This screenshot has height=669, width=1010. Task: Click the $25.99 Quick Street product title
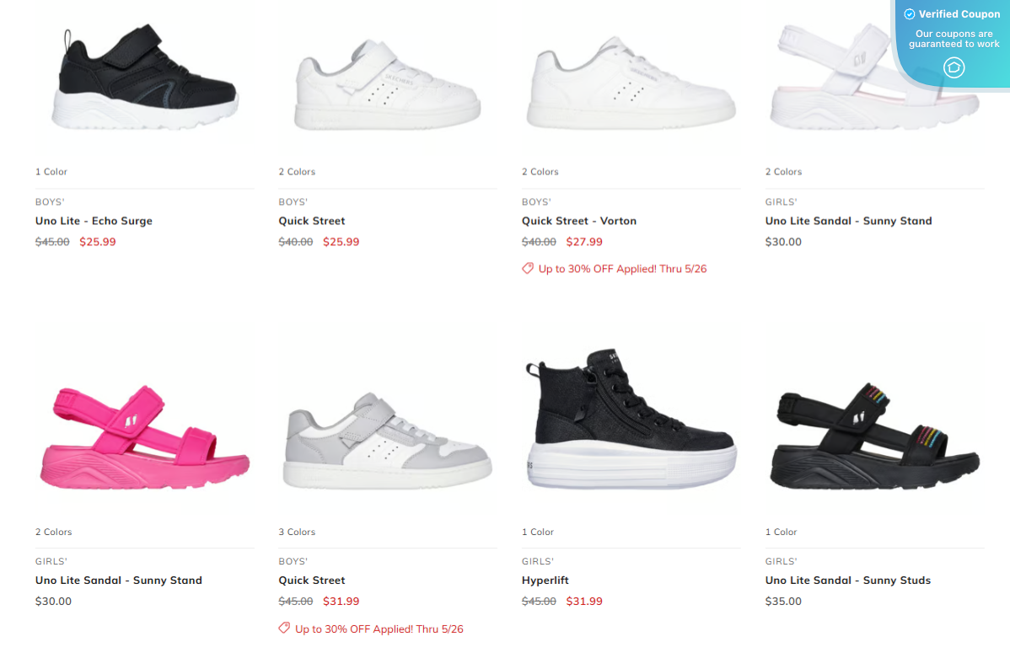[x=312, y=221]
